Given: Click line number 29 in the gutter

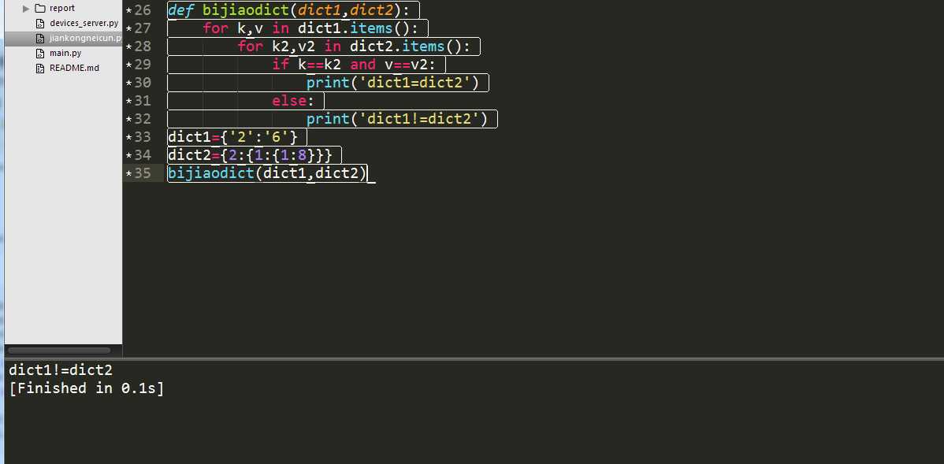Looking at the screenshot, I should [143, 65].
